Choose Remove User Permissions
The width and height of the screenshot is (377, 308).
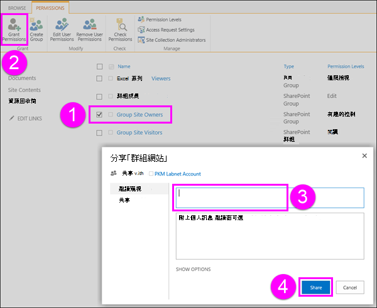tap(89, 29)
